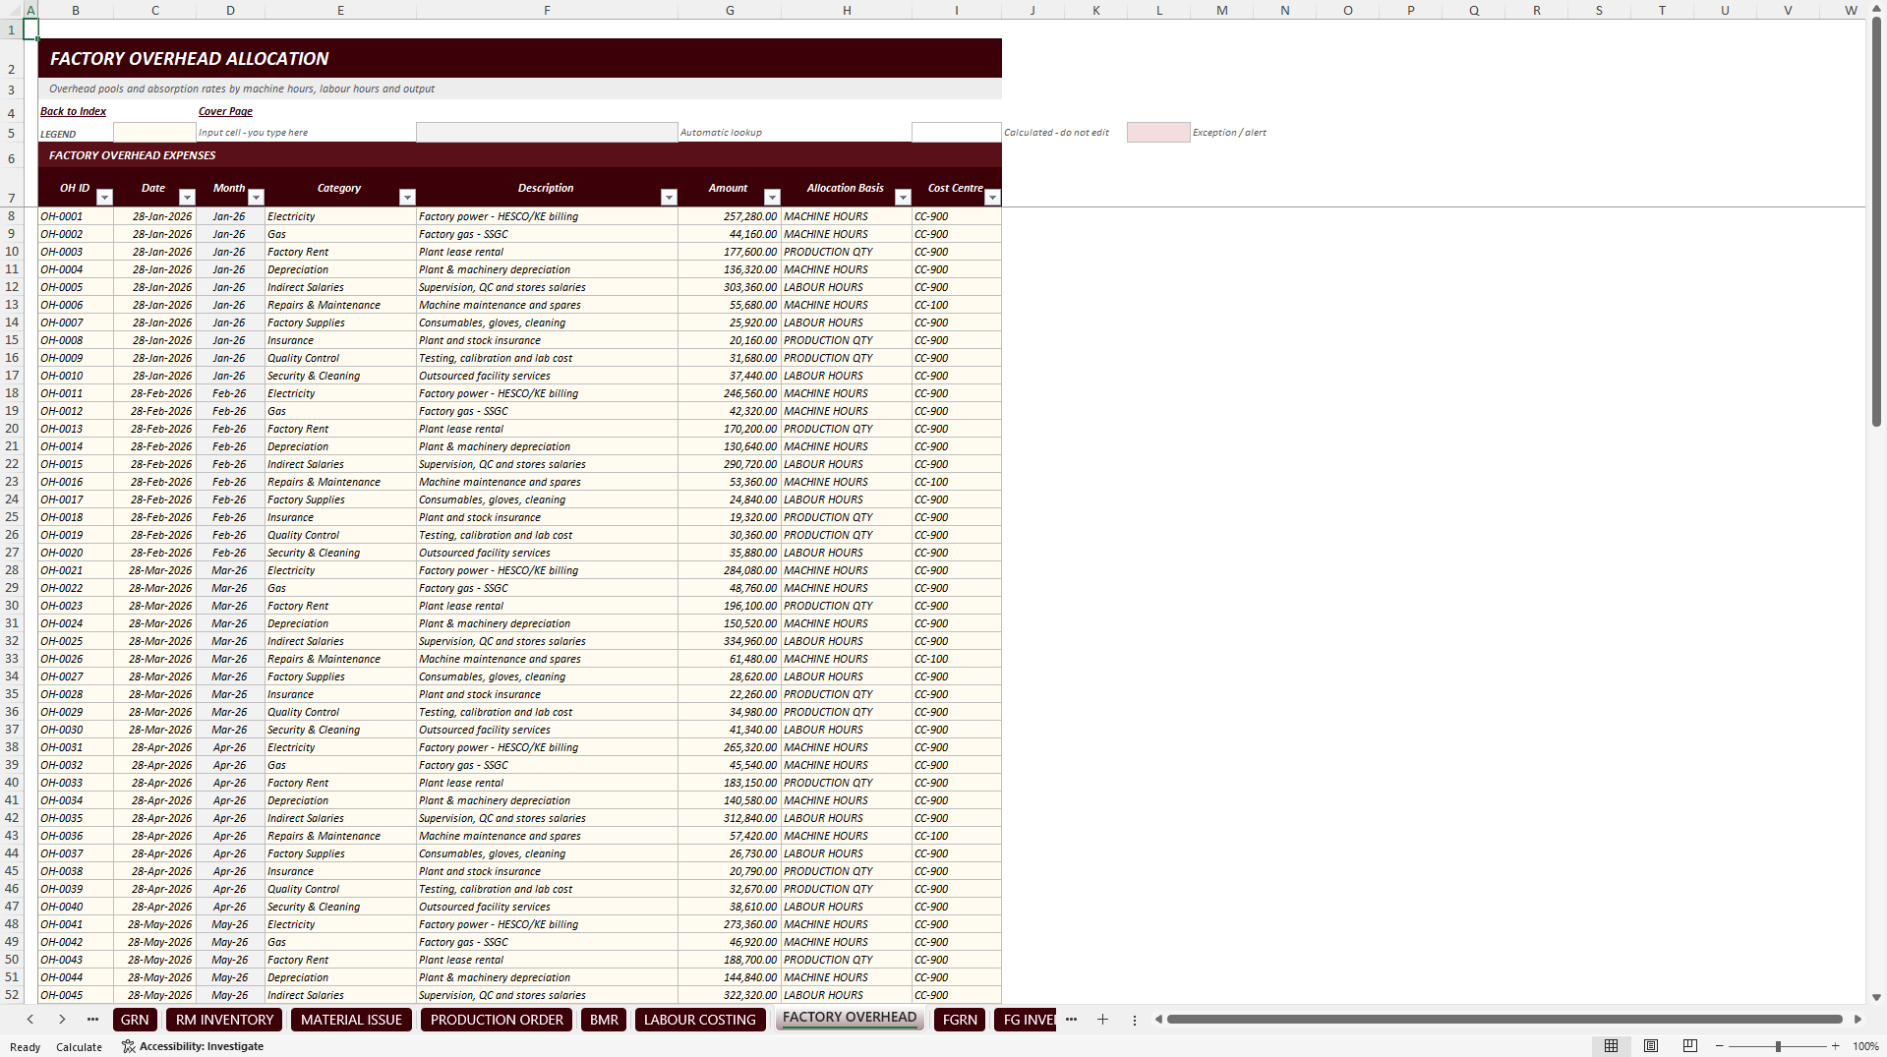Viewport: 1887px width, 1057px height.
Task: Select amount cell 303,360.00
Action: coord(730,287)
